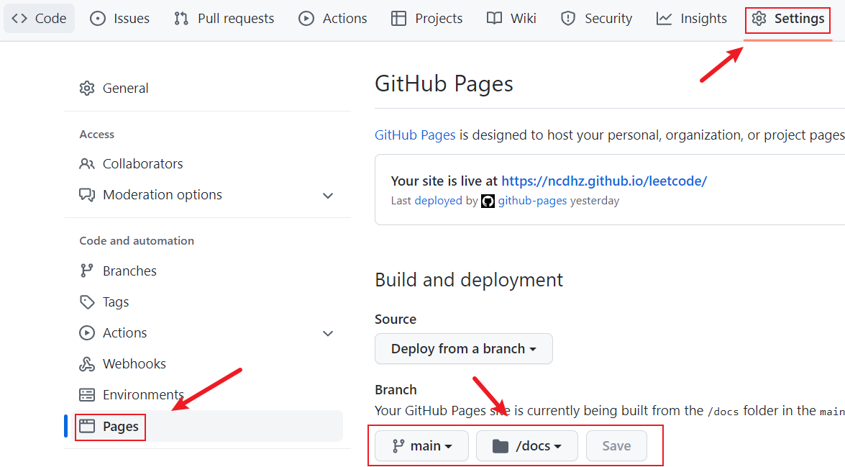Open Tags in sidebar
845x467 pixels.
pos(207,302)
